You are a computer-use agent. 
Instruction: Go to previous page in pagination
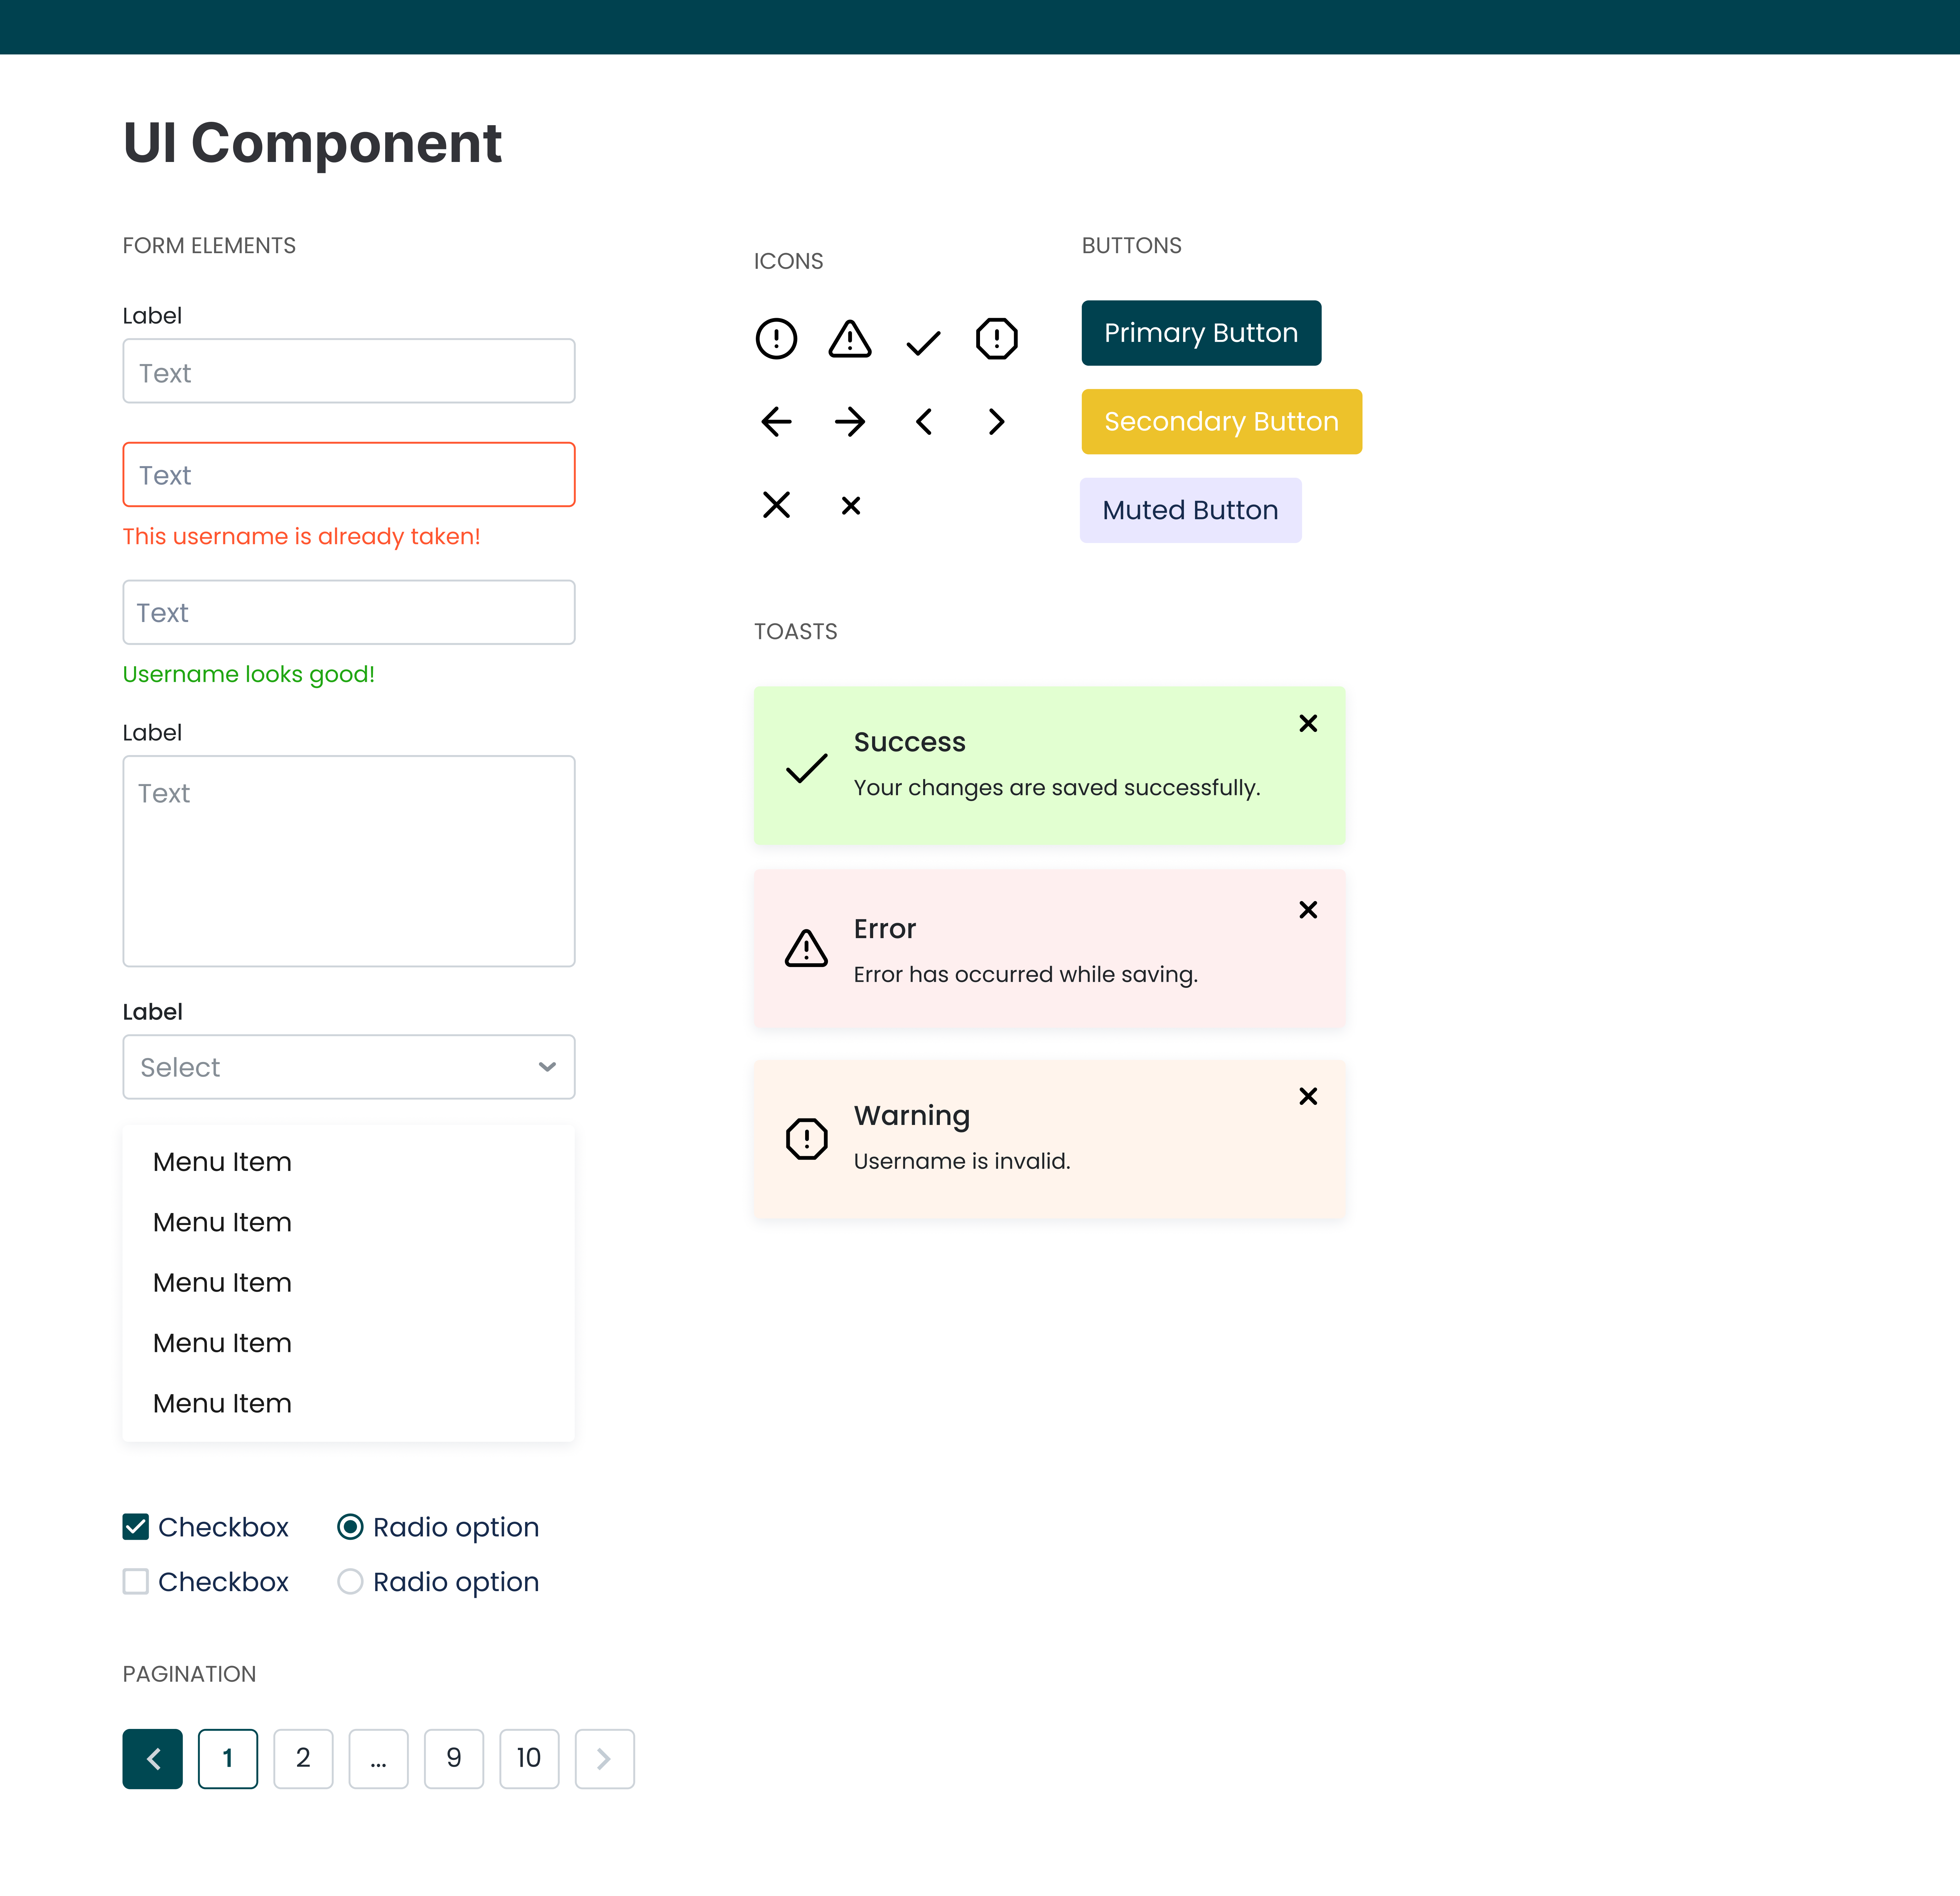153,1759
